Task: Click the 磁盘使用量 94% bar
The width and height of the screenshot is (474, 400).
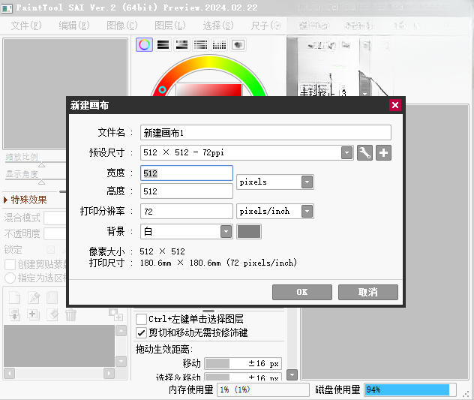Action: coord(410,389)
